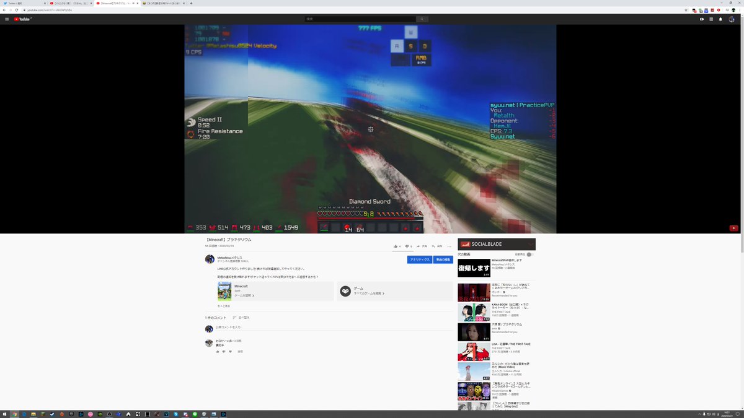This screenshot has width=744, height=418.
Task: Open the commenter おなかいっぱい avatar
Action: coord(209,342)
